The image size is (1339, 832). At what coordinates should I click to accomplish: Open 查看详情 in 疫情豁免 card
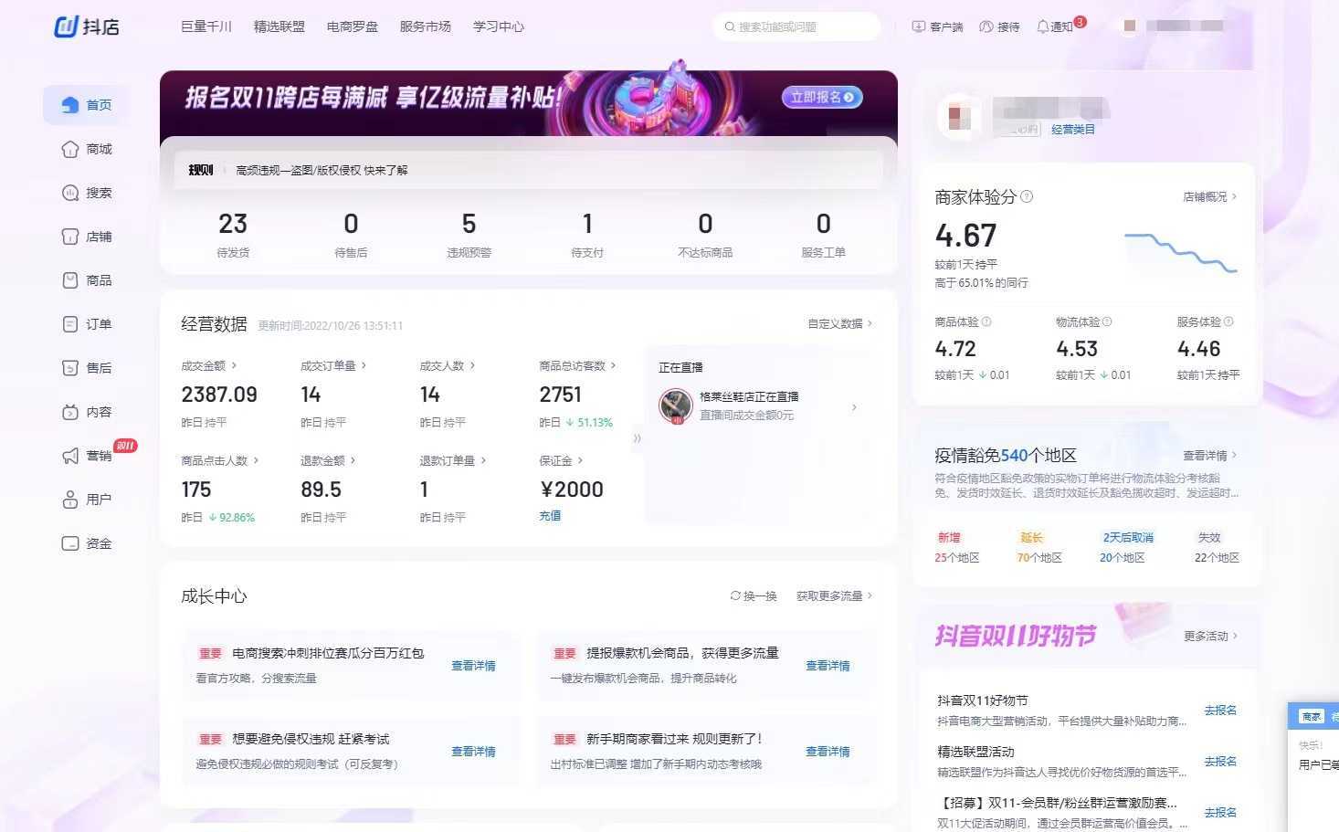(x=1209, y=455)
